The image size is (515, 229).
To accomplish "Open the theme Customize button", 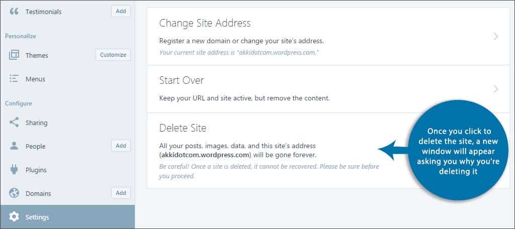I will coord(113,55).
